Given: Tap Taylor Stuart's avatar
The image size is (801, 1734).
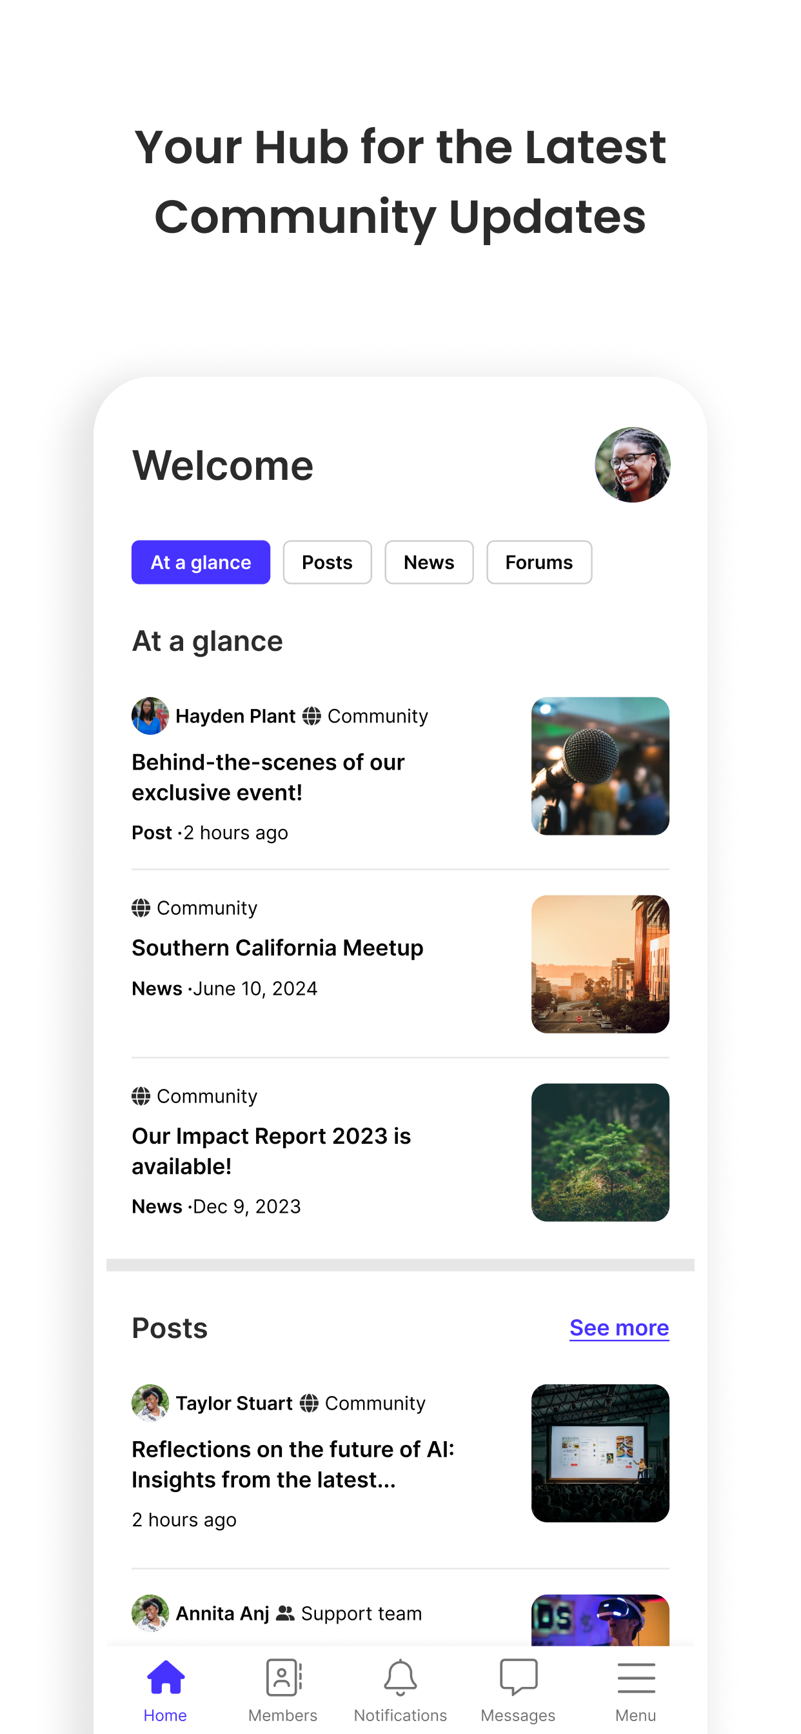Looking at the screenshot, I should (x=150, y=1403).
